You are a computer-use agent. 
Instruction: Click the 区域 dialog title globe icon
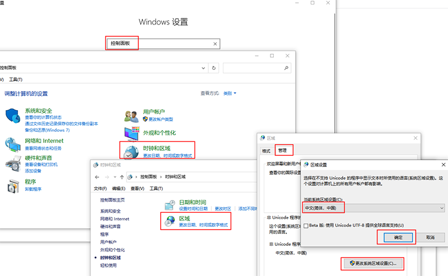tap(262, 138)
